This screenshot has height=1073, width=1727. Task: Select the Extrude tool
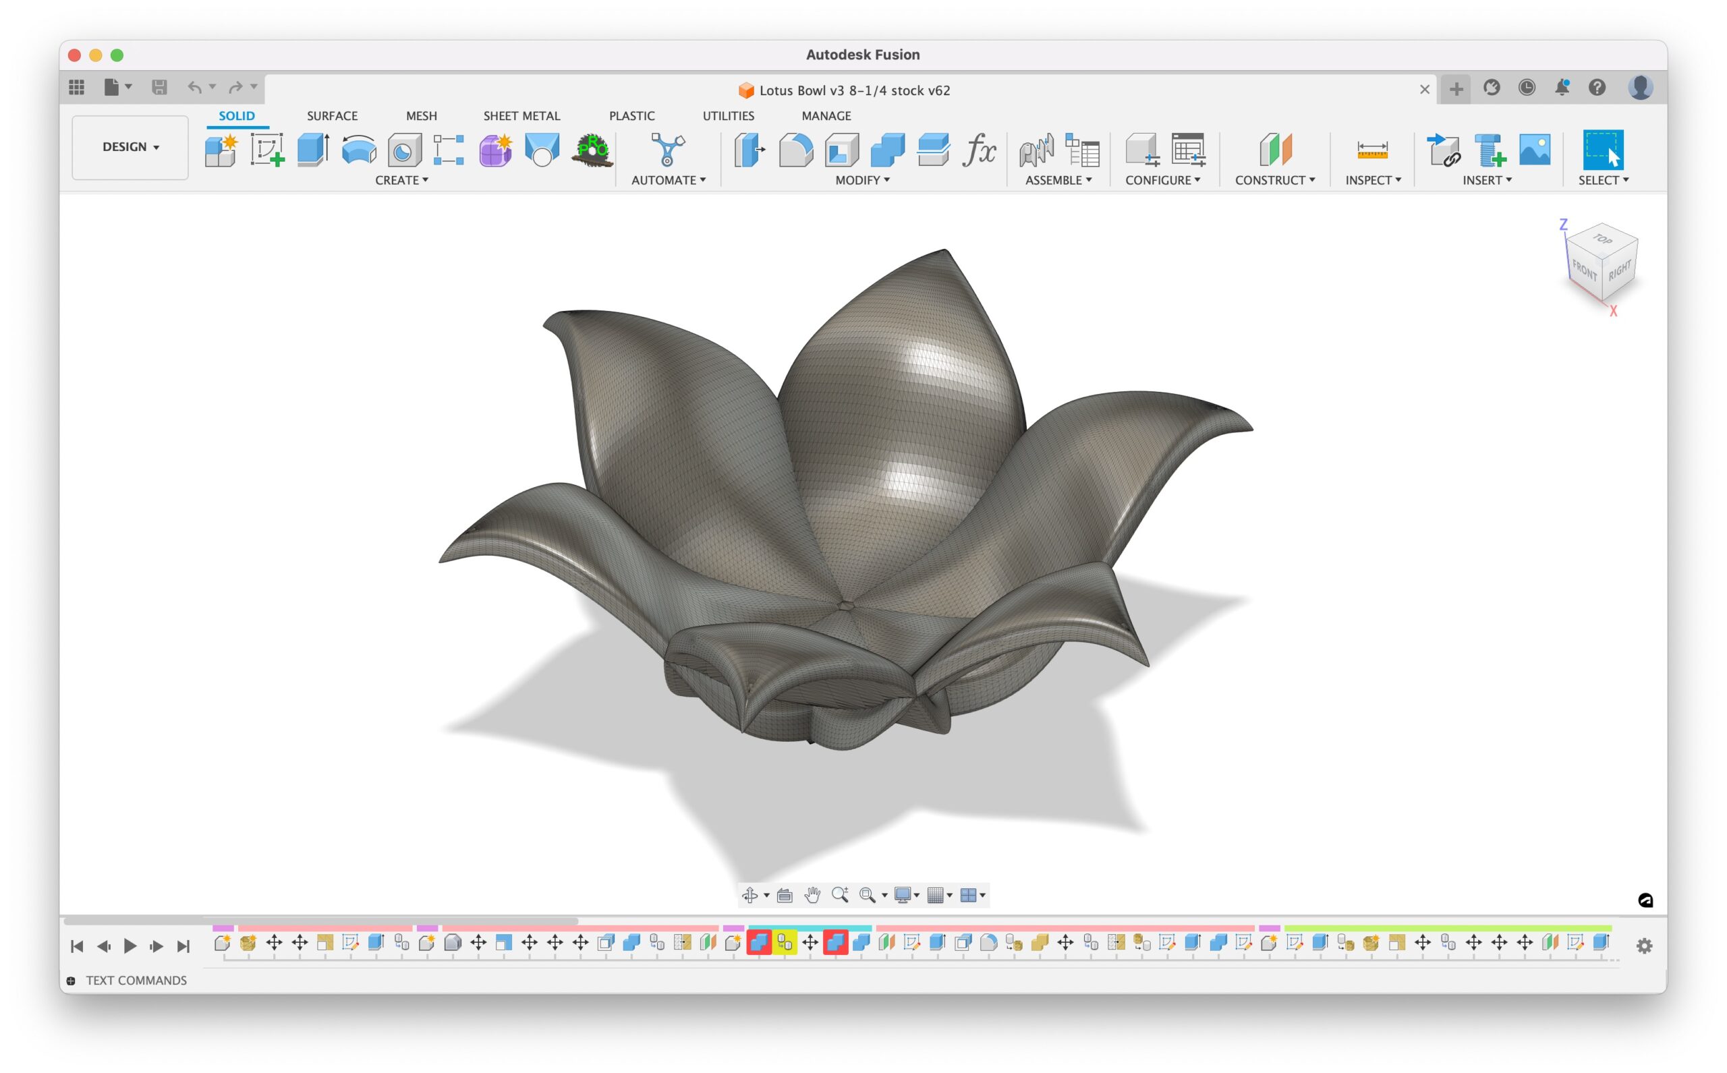point(313,150)
